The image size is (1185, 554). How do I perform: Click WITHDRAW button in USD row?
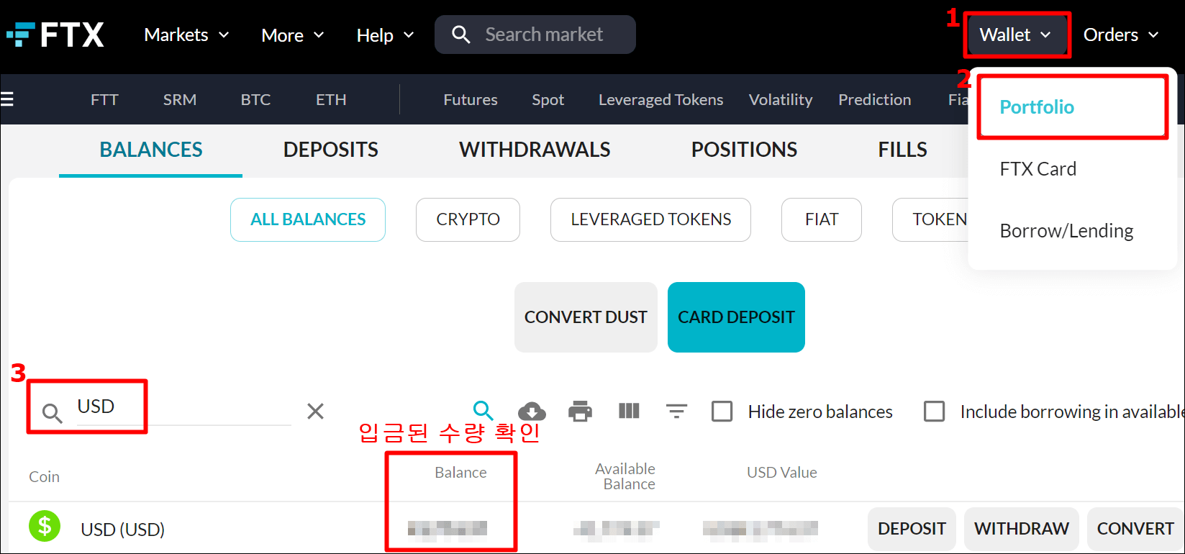coord(1022,529)
